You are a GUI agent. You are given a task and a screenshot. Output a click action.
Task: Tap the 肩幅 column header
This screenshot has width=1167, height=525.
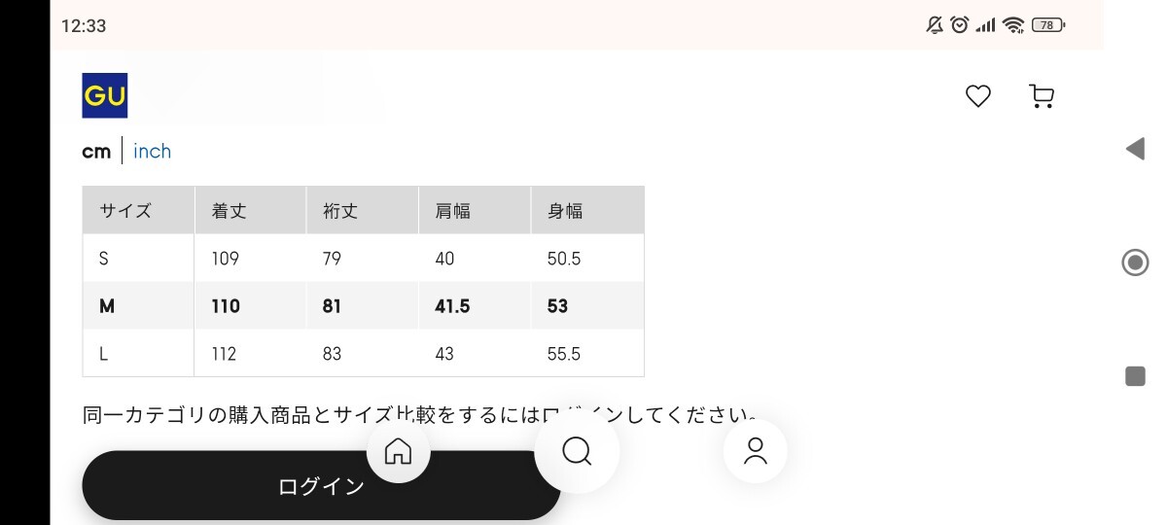[453, 211]
